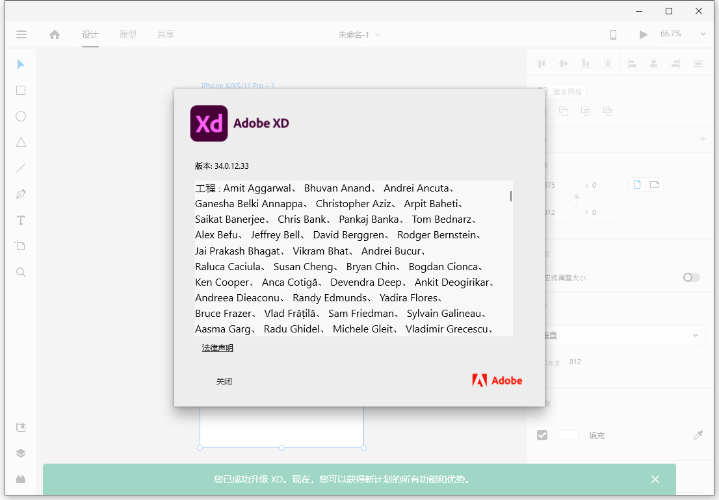Screen dimensions: 719x500
Task: Click the Intersect boolean operation icon
Action: [x=586, y=111]
